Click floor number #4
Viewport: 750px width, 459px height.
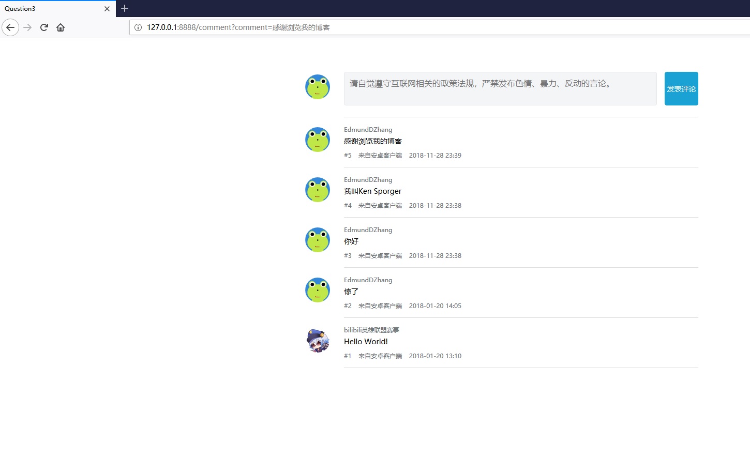[x=348, y=205]
